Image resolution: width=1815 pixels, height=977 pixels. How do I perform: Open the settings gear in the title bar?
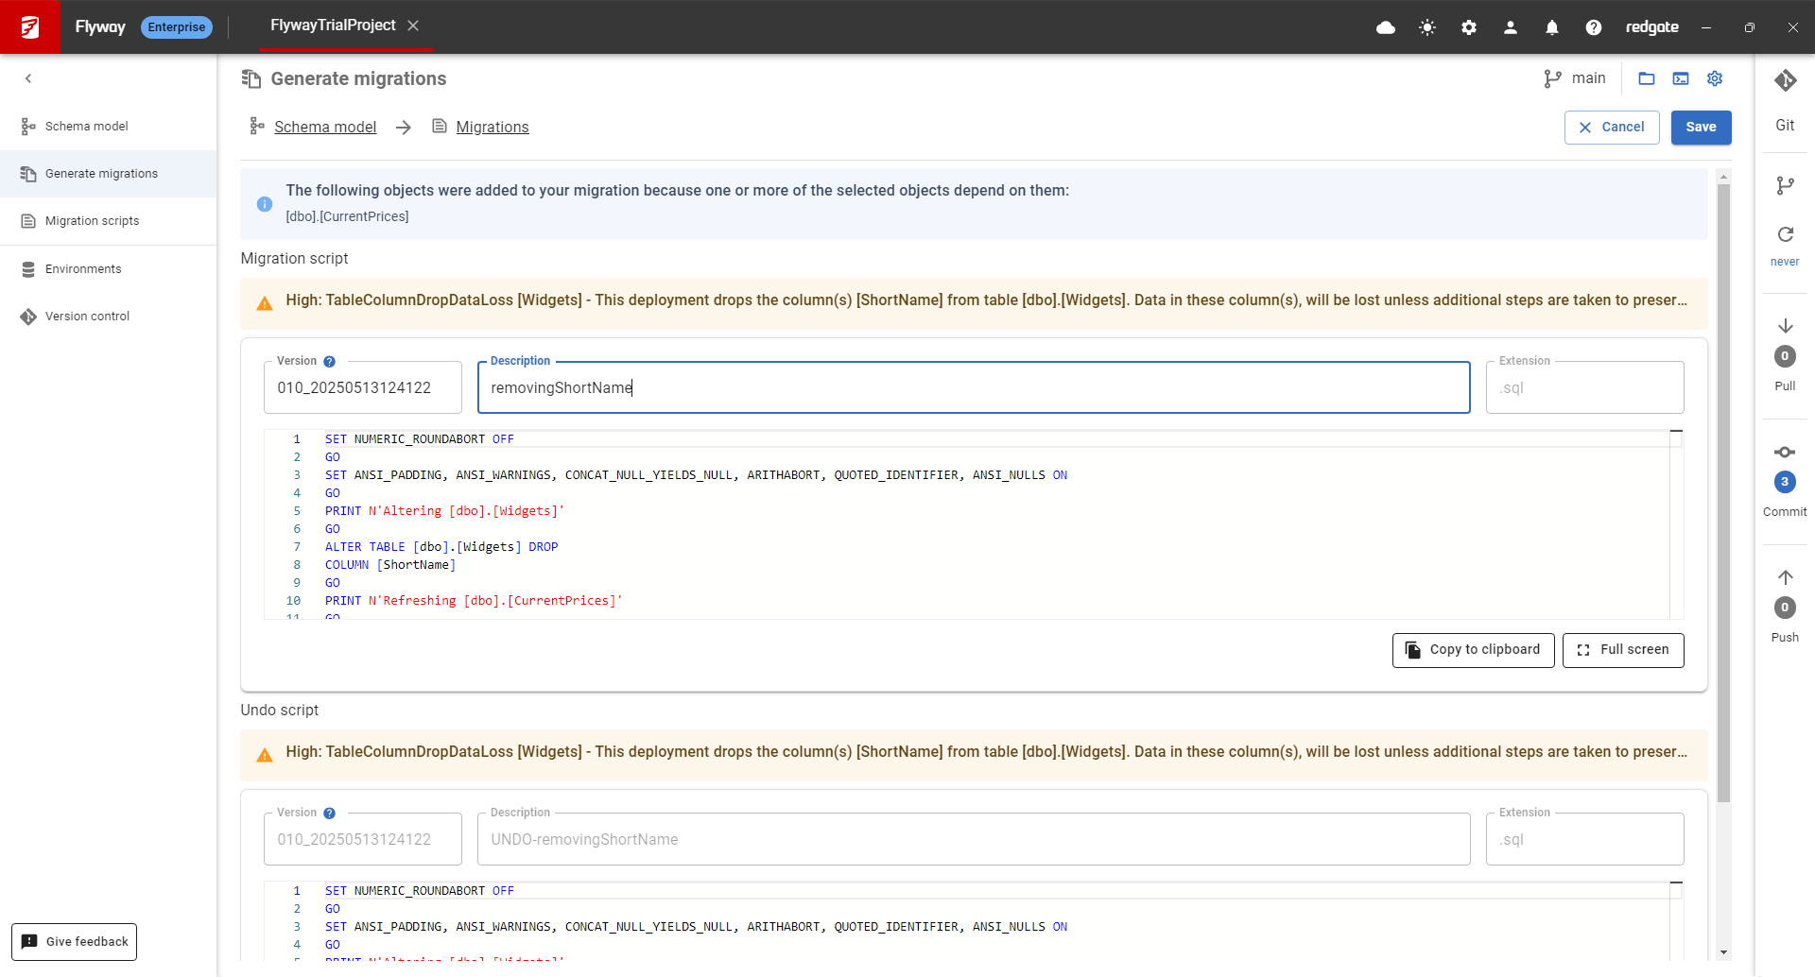pyautogui.click(x=1469, y=27)
